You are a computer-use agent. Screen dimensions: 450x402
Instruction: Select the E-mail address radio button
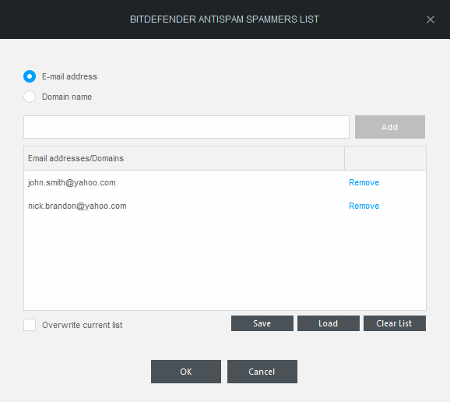click(x=30, y=76)
